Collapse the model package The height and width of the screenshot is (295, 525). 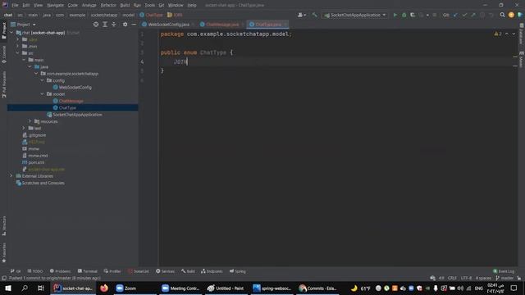(43, 94)
